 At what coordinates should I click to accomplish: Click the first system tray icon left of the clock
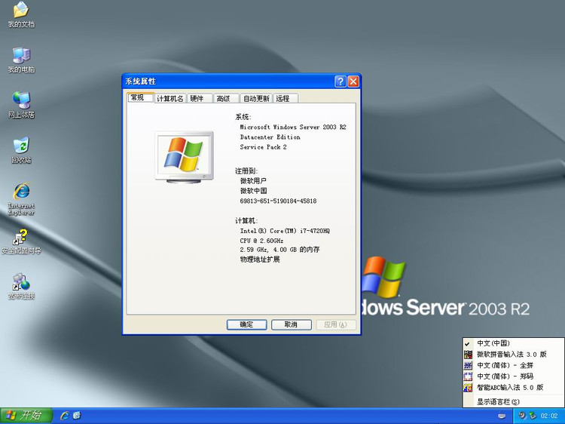[x=522, y=416]
